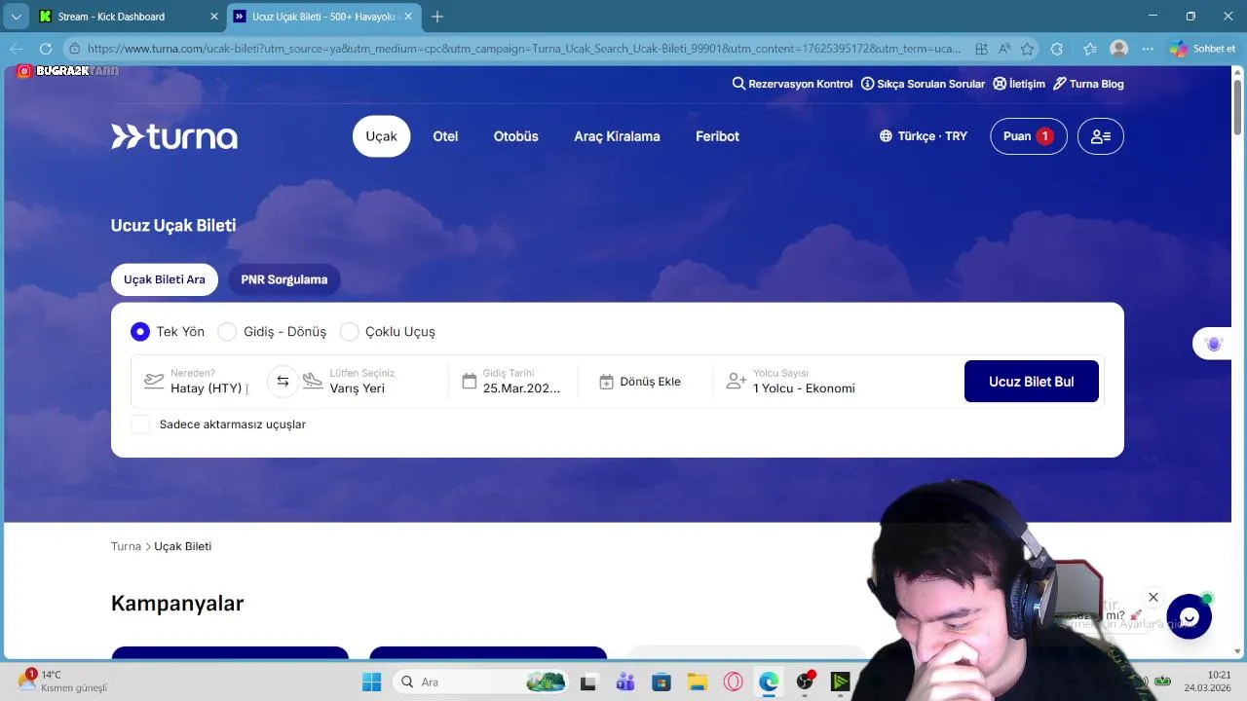1247x701 pixels.
Task: Open OBS Studio from taskbar
Action: pos(805,682)
